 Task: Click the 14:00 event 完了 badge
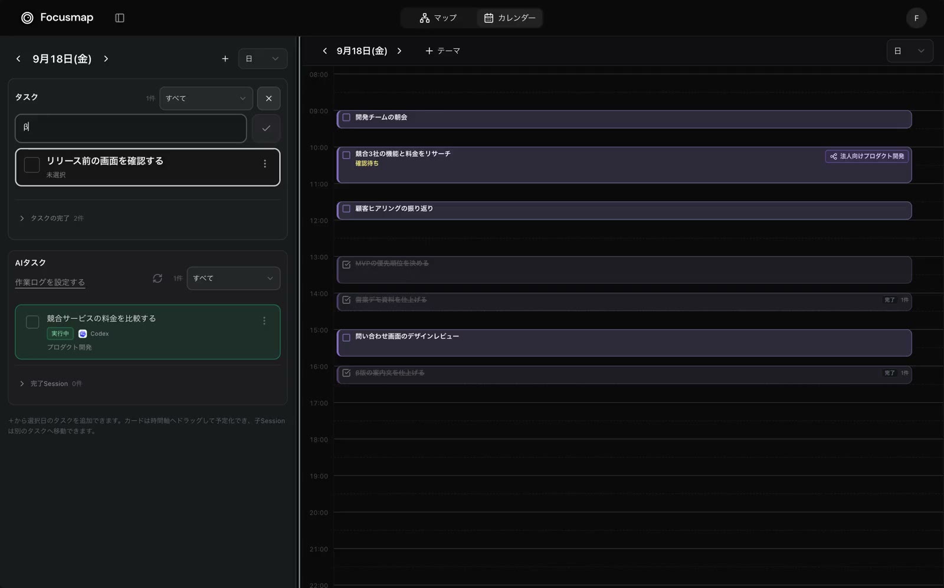click(x=889, y=300)
